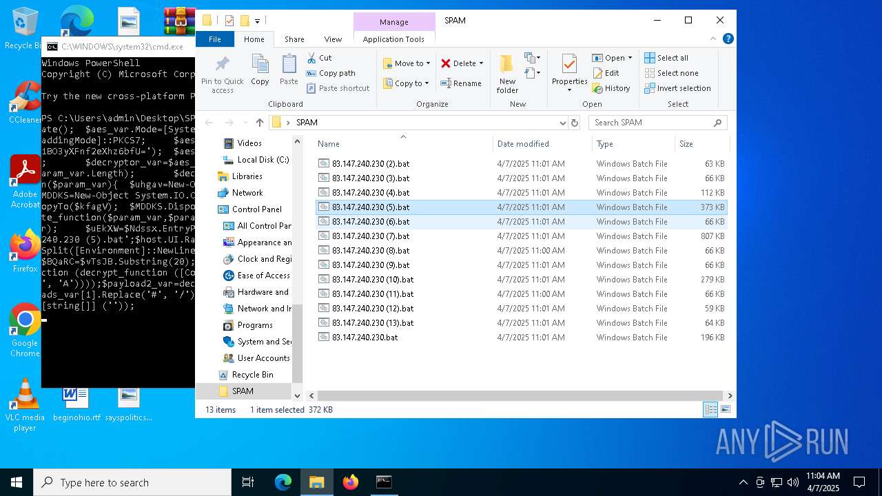Screen dimensions: 882x496
Task: Click Explorer Help question mark icon
Action: coord(728,39)
